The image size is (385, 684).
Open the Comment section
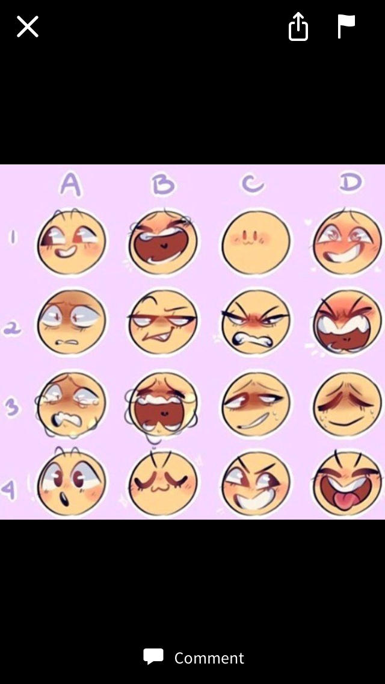209,658
